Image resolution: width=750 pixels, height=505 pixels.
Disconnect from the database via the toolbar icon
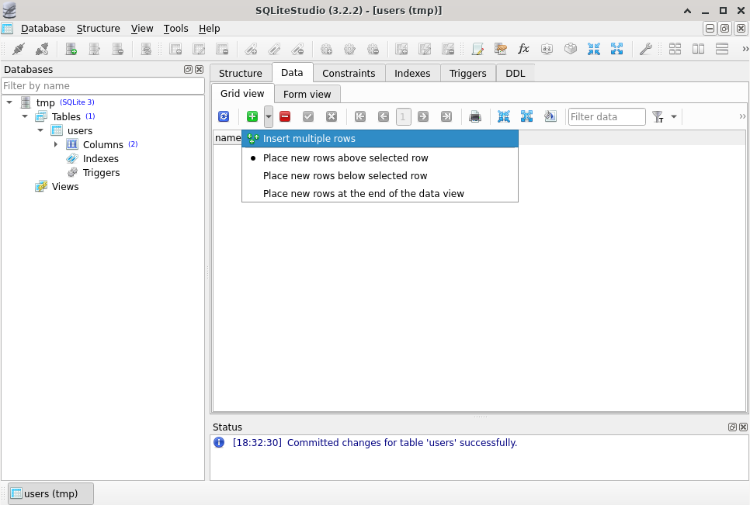click(x=42, y=49)
